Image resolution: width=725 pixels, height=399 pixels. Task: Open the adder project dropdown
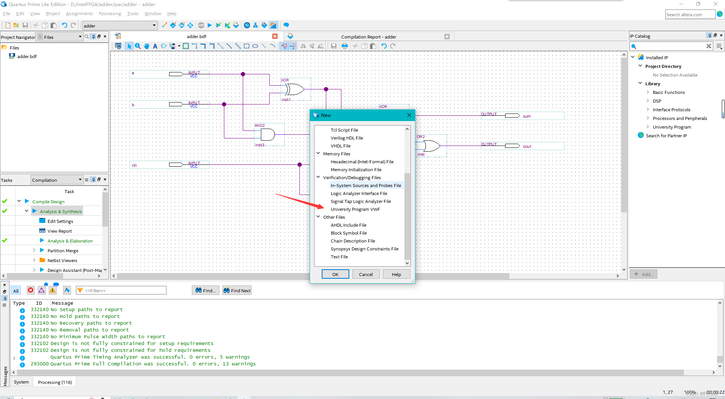click(154, 26)
